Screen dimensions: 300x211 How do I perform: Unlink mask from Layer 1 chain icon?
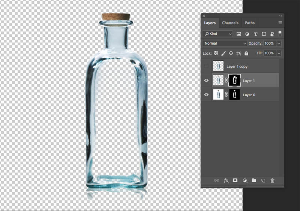pos(226,80)
